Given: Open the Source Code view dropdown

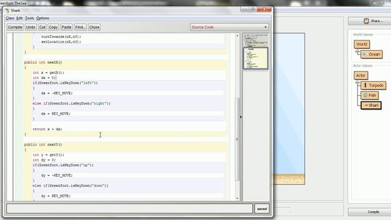Looking at the screenshot, I should [x=230, y=27].
